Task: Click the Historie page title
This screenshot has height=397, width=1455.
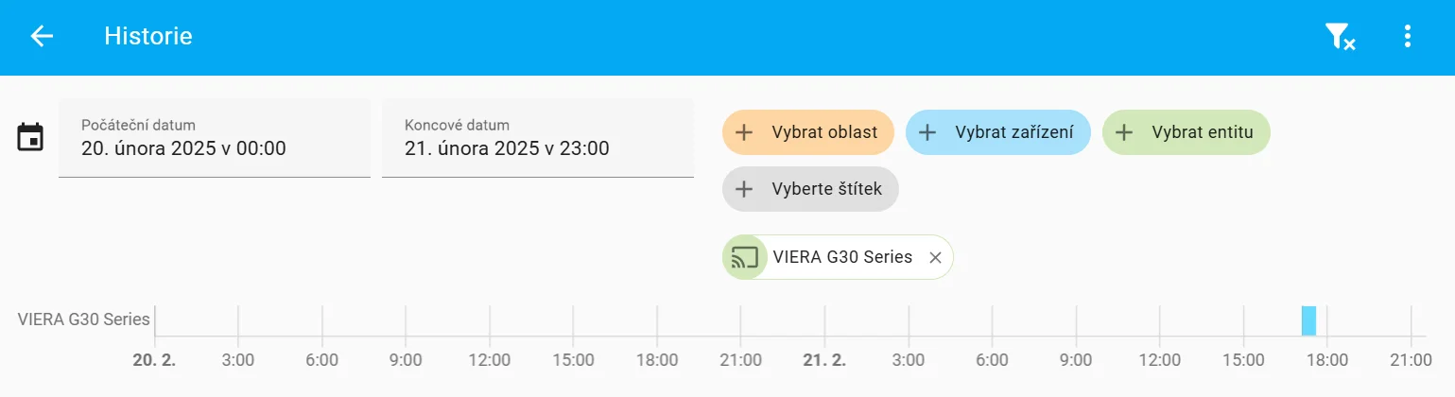Action: coord(148,37)
